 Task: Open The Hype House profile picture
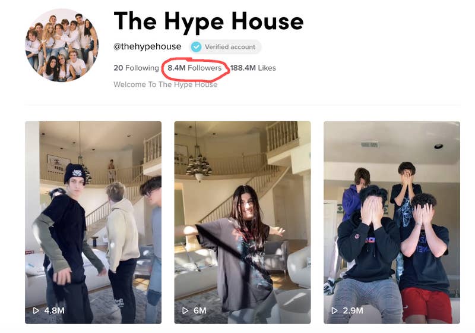[x=62, y=45]
